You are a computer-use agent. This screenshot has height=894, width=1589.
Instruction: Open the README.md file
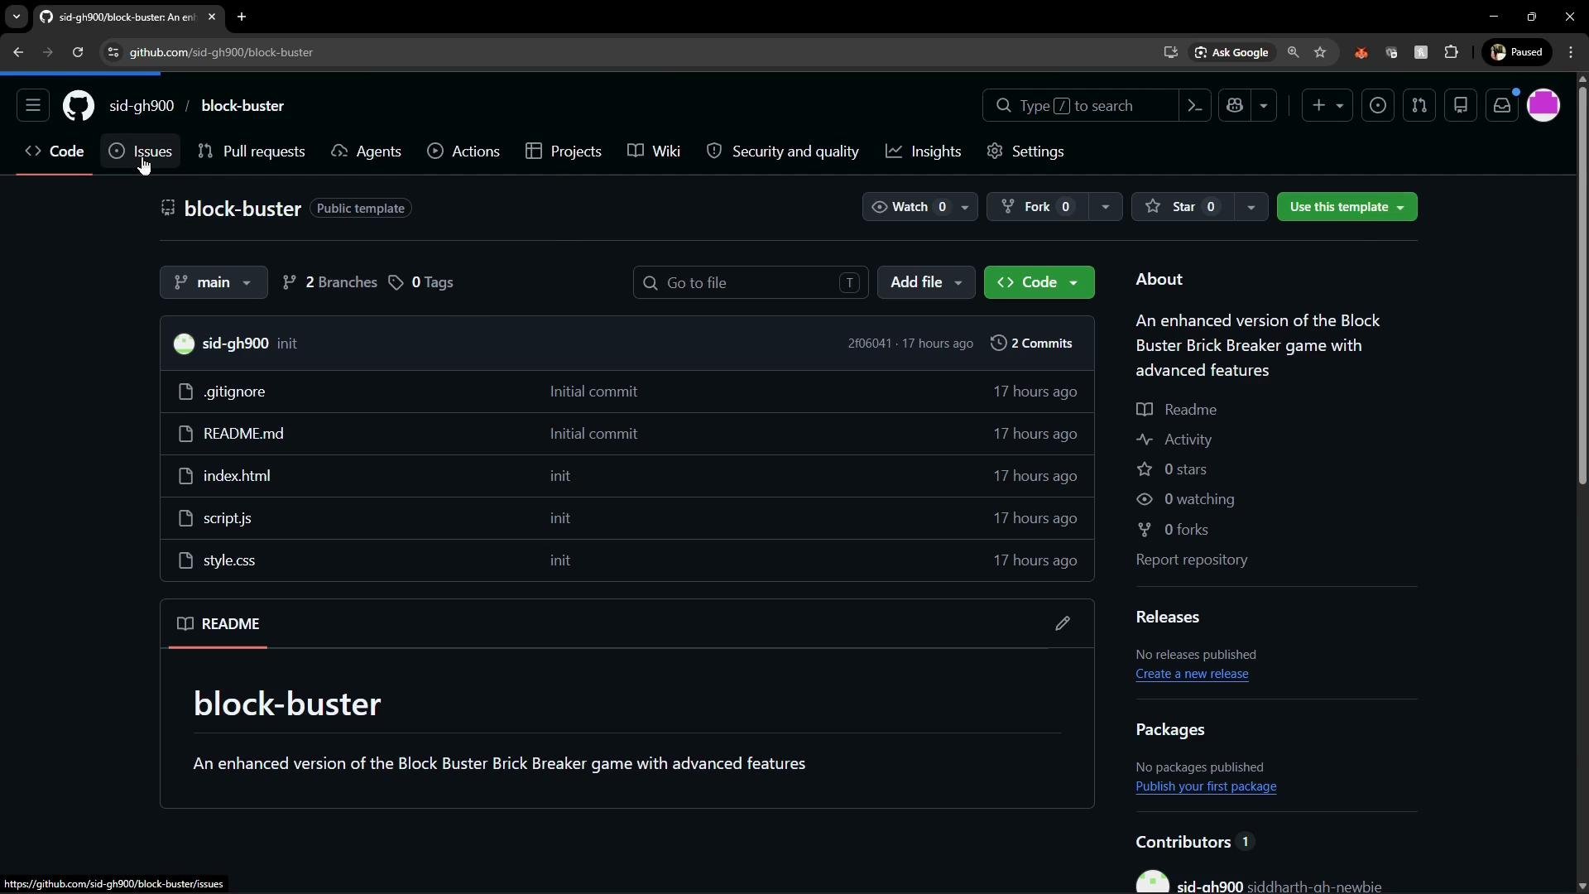coord(243,434)
